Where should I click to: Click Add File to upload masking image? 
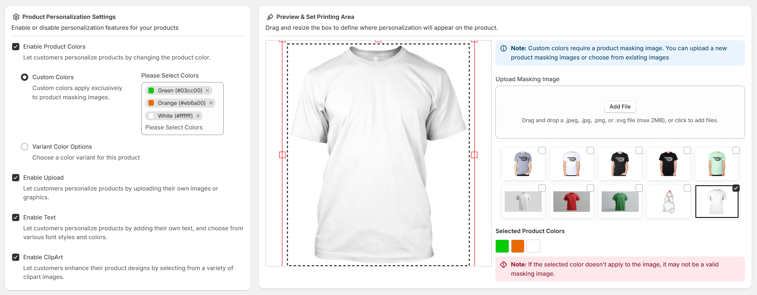click(620, 107)
